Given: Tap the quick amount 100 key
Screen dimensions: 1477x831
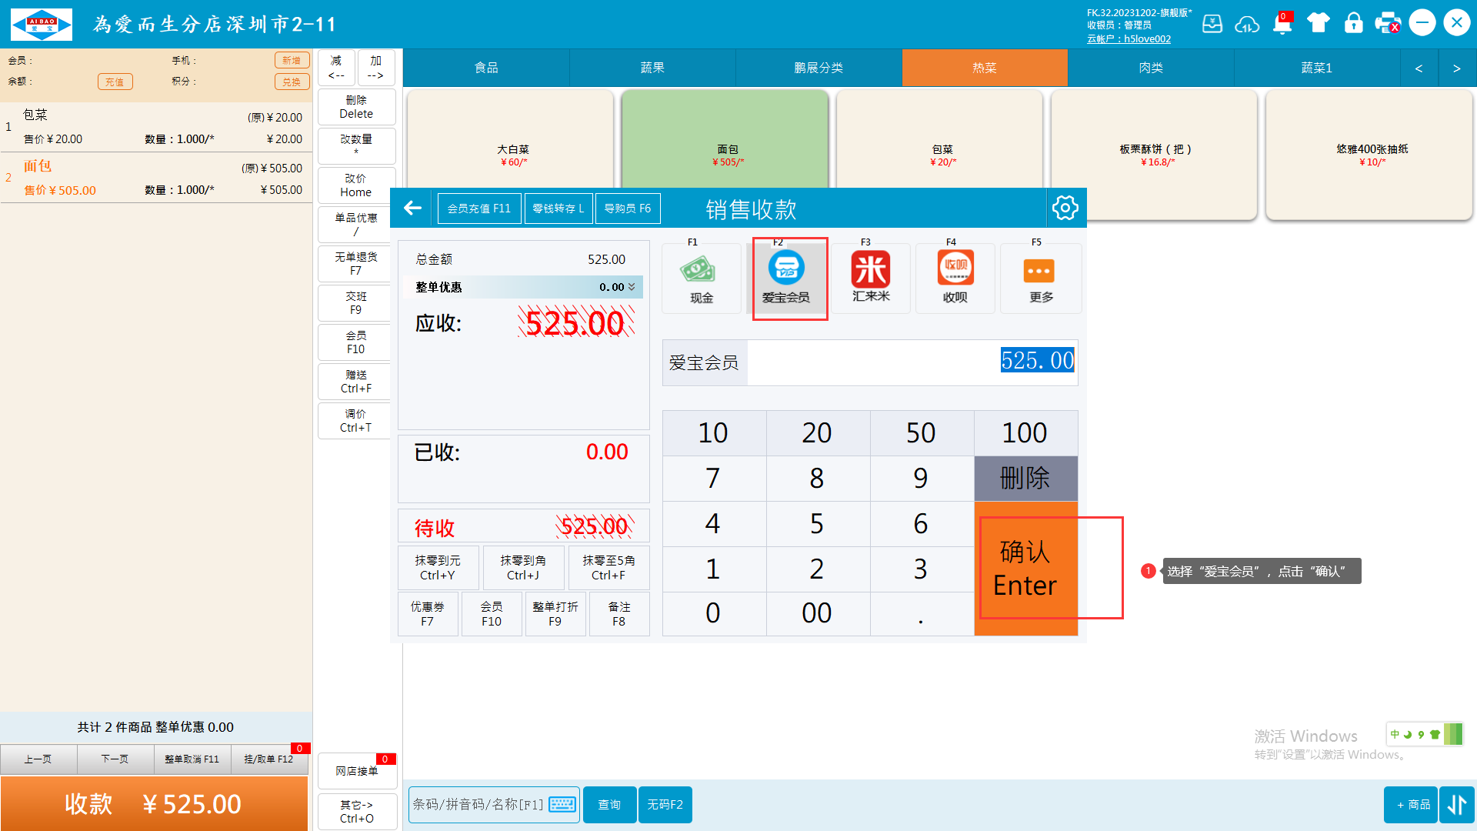Looking at the screenshot, I should tap(1025, 432).
